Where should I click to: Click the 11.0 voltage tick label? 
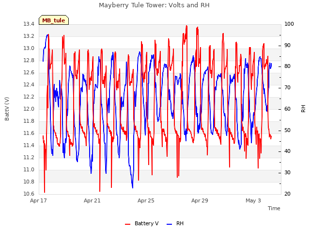(x=29, y=169)
